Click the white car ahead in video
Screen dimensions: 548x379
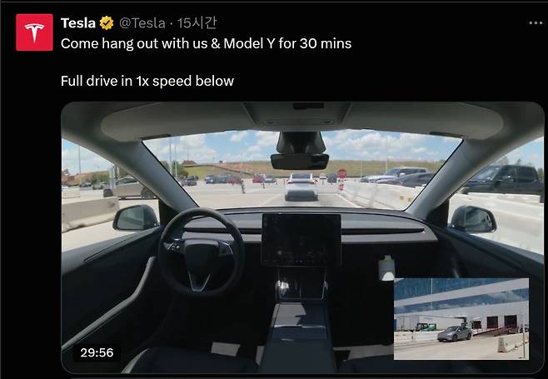click(301, 187)
